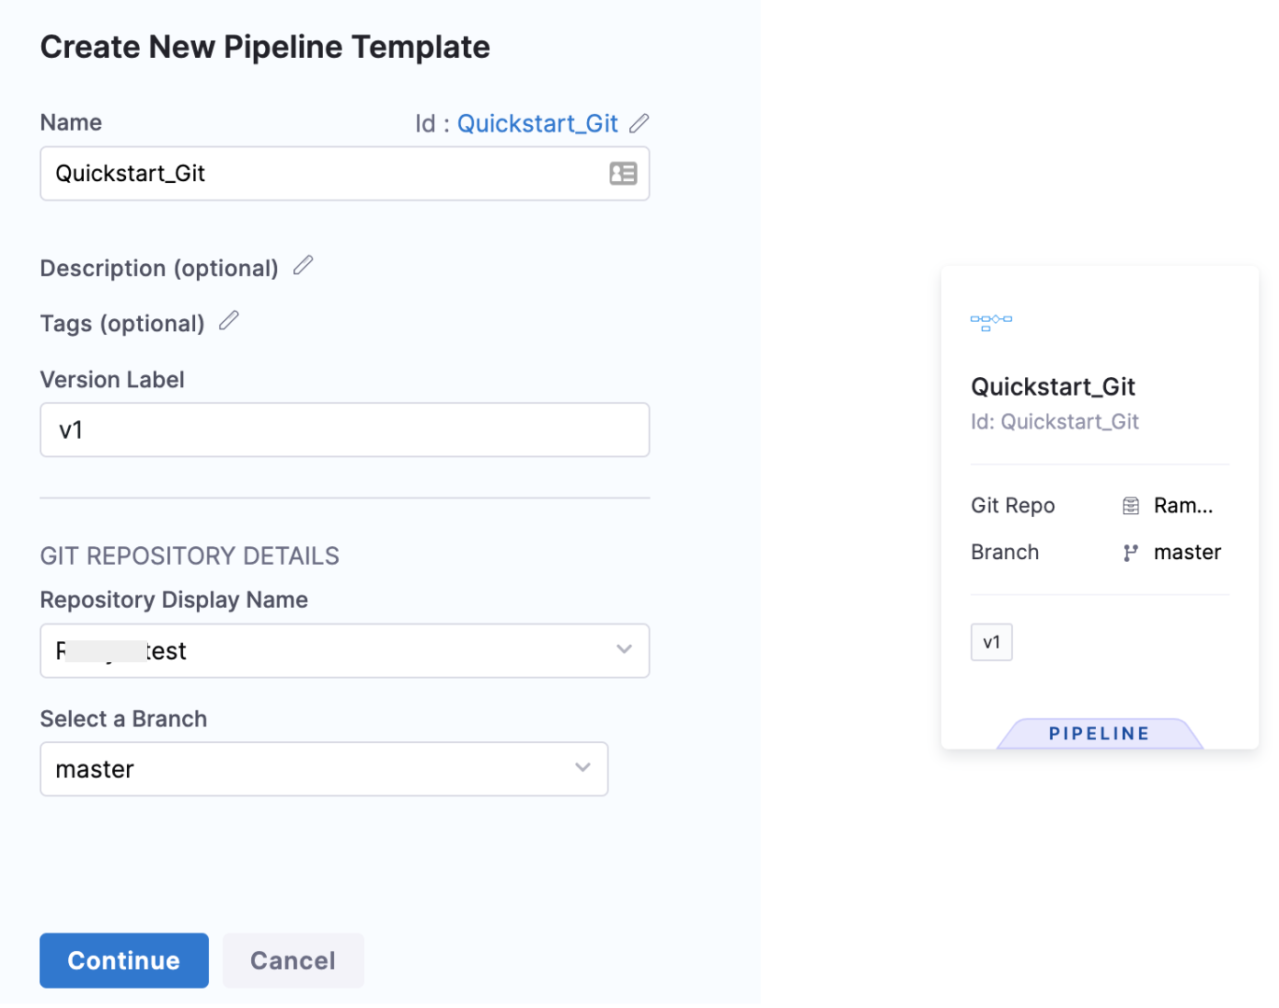The image size is (1279, 1008).
Task: Click the Description (optional) label
Action: point(159,269)
